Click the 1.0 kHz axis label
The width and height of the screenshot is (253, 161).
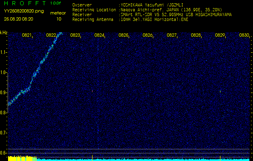coord(3,72)
